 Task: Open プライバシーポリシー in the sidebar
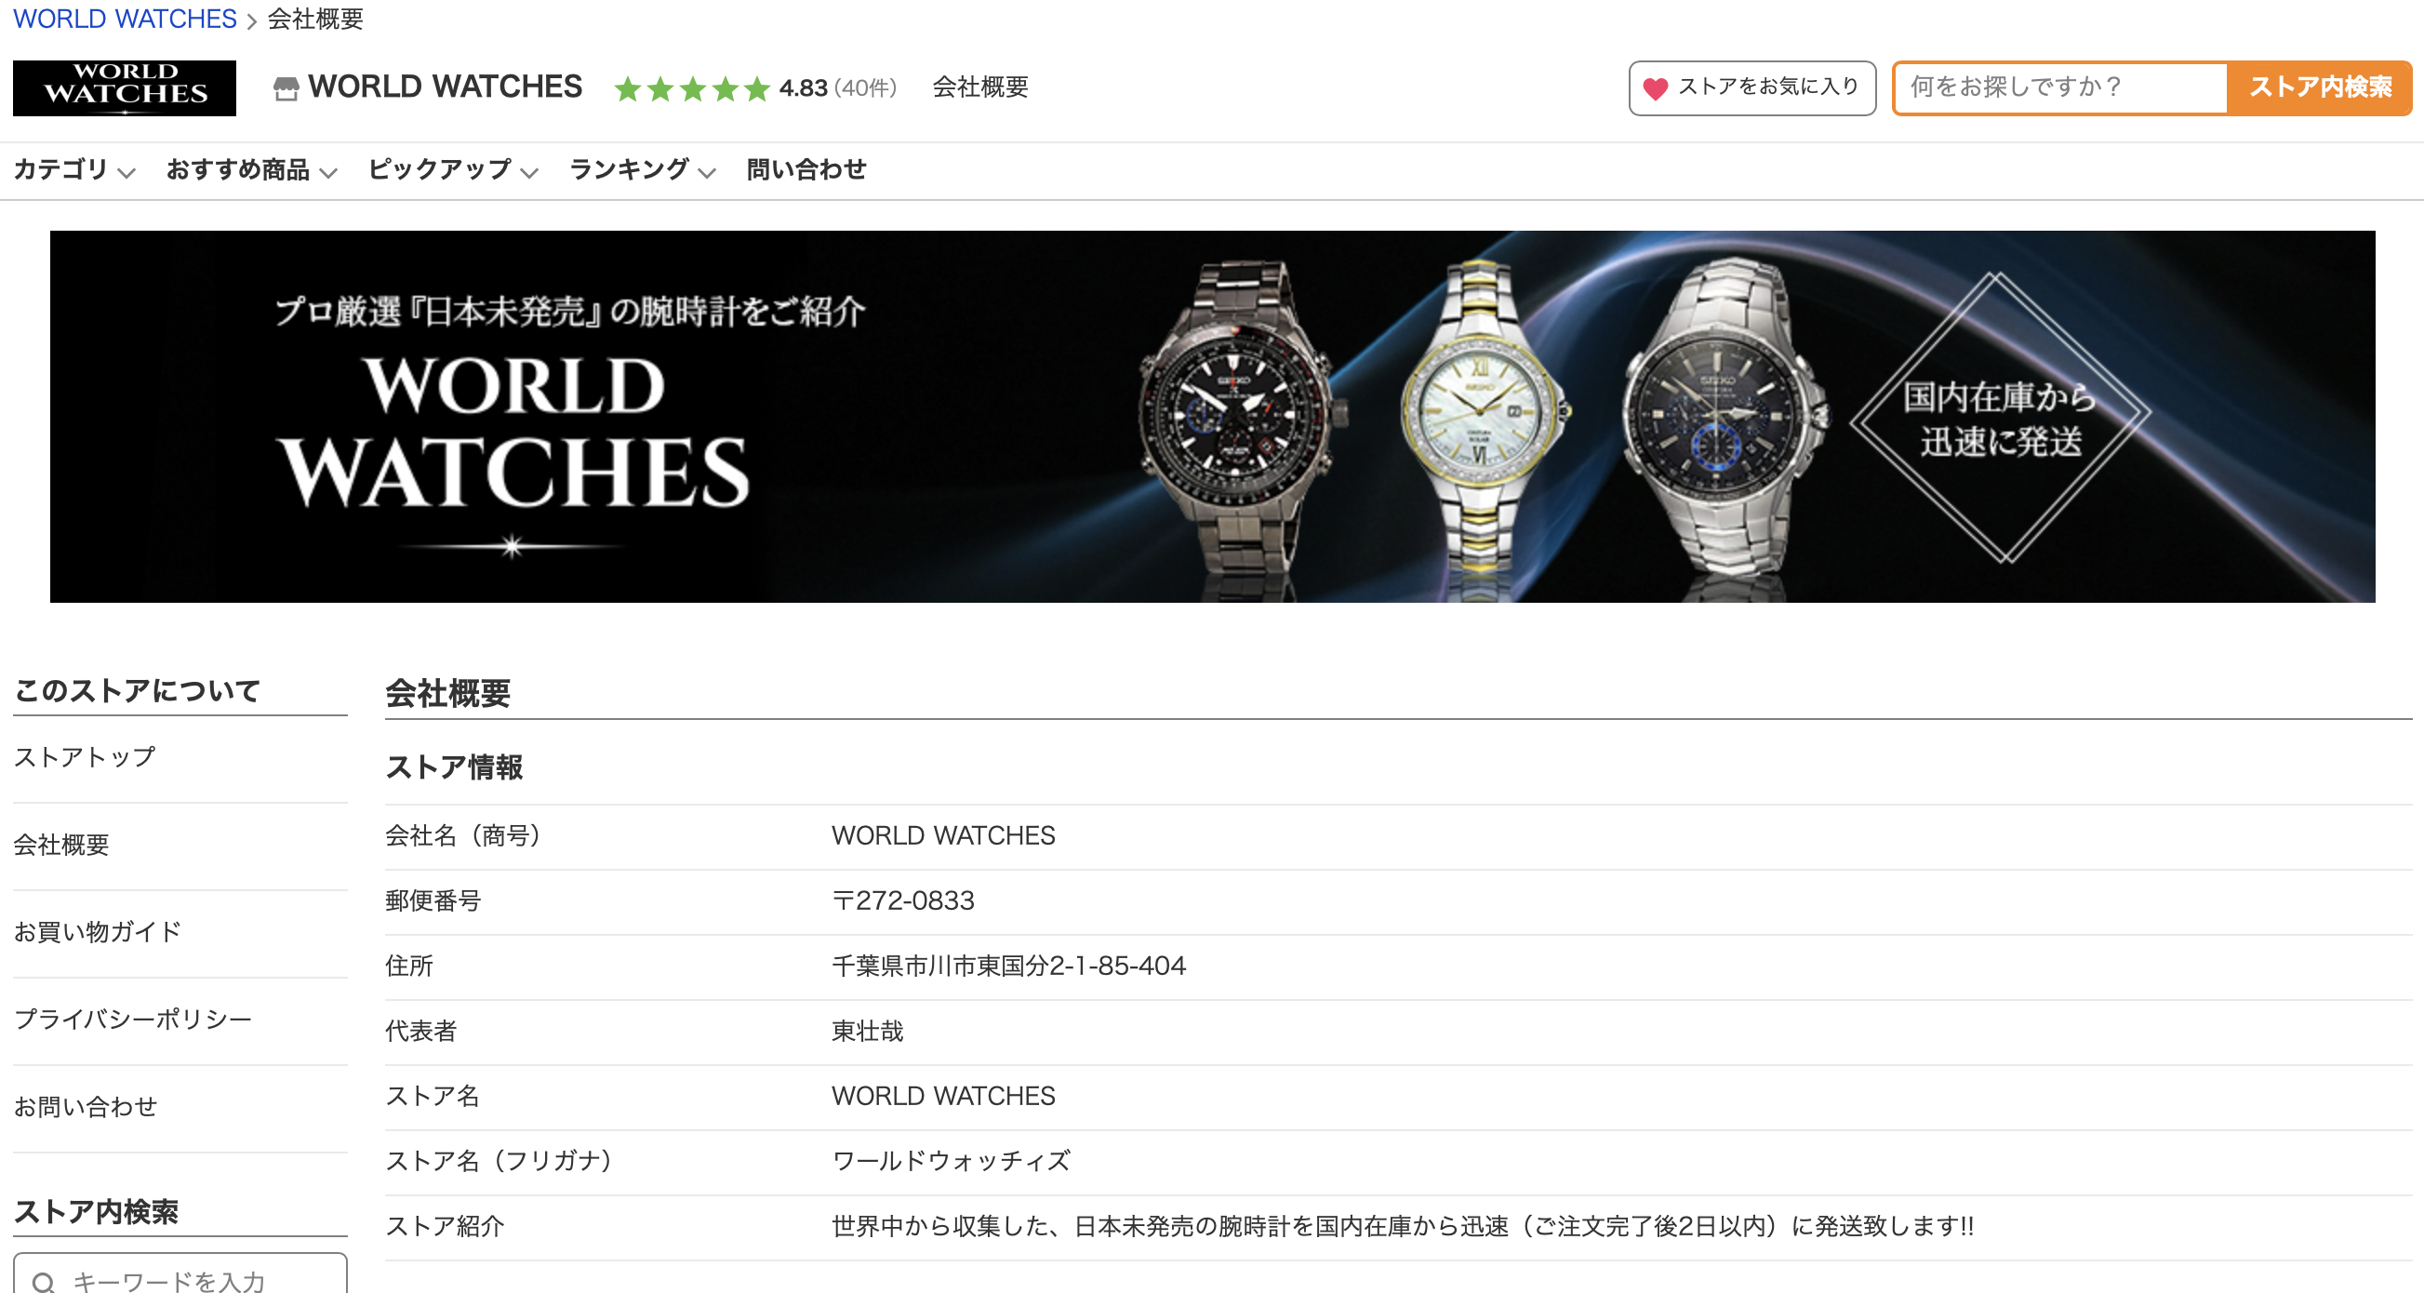[x=133, y=1020]
